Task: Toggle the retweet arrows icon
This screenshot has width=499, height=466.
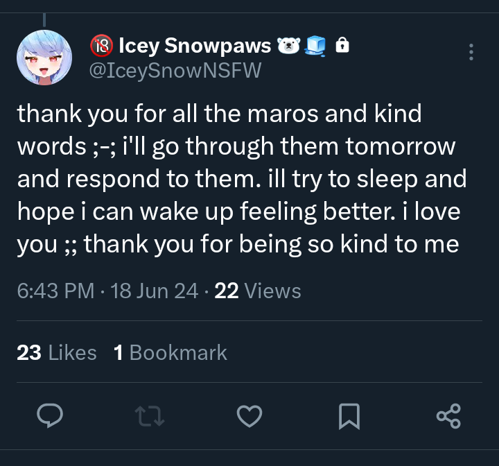Action: [x=149, y=416]
